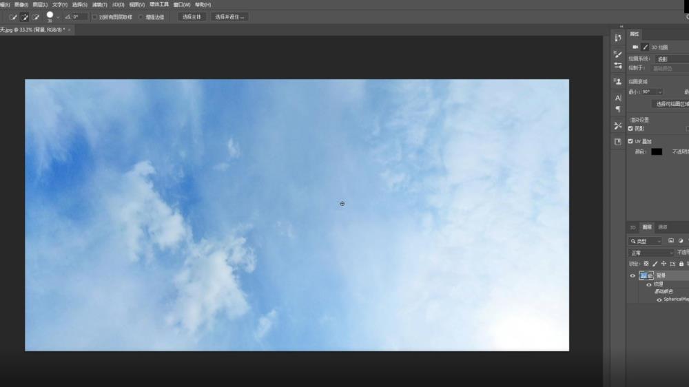Click the 3D camera icon in Properties
689x387 pixels.
coord(635,47)
